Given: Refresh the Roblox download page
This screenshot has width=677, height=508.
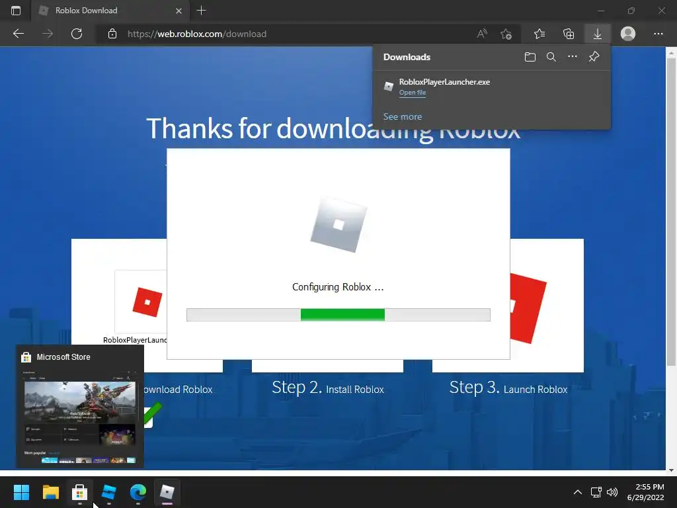Looking at the screenshot, I should point(77,34).
